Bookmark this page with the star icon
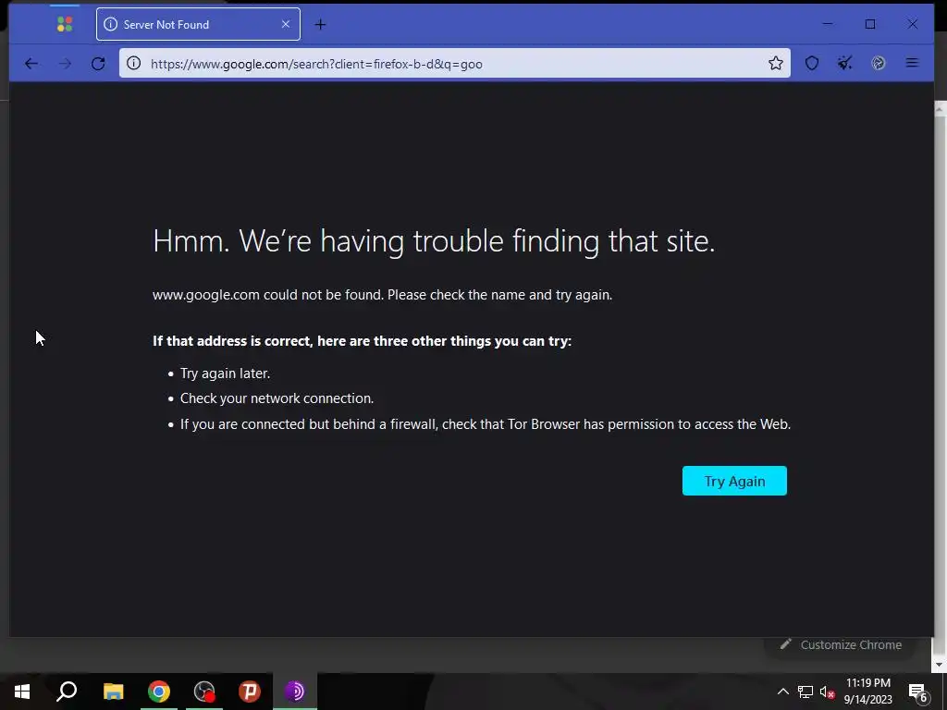947x710 pixels. [x=776, y=64]
